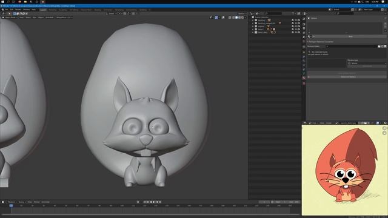This screenshot has width=388, height=218.
Task: Expand the first collection in outliner
Action: point(253,20)
